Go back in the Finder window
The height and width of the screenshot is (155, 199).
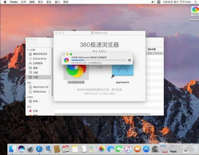tap(29, 44)
